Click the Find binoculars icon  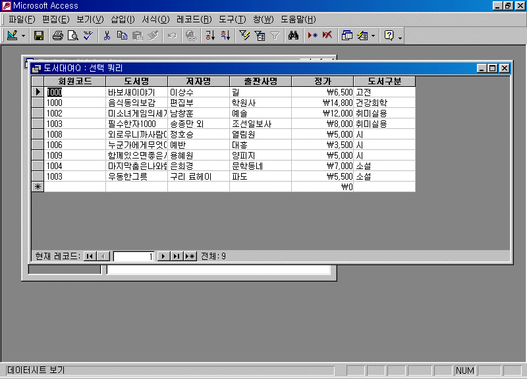(293, 36)
